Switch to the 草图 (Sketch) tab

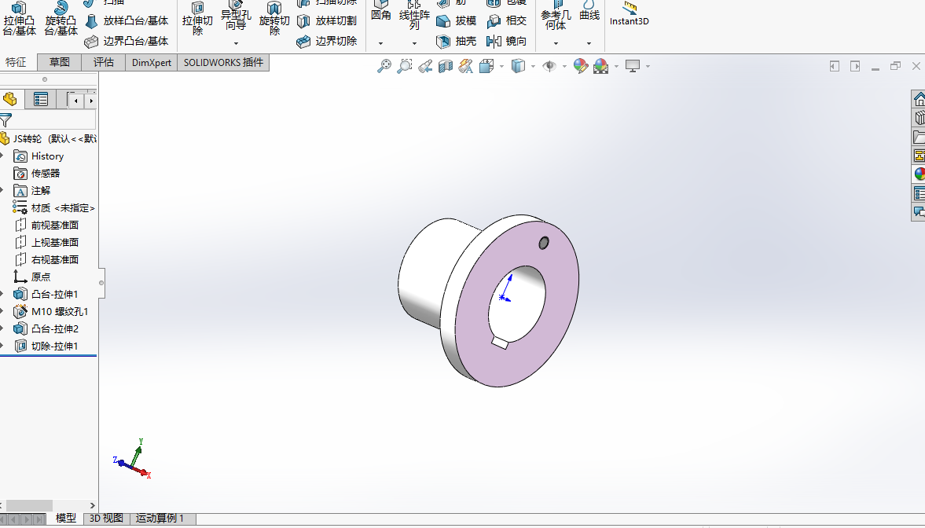(x=60, y=63)
